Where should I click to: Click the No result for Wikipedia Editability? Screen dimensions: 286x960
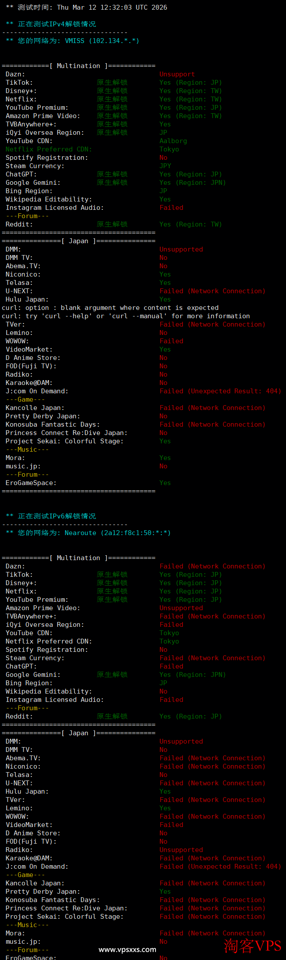click(163, 691)
